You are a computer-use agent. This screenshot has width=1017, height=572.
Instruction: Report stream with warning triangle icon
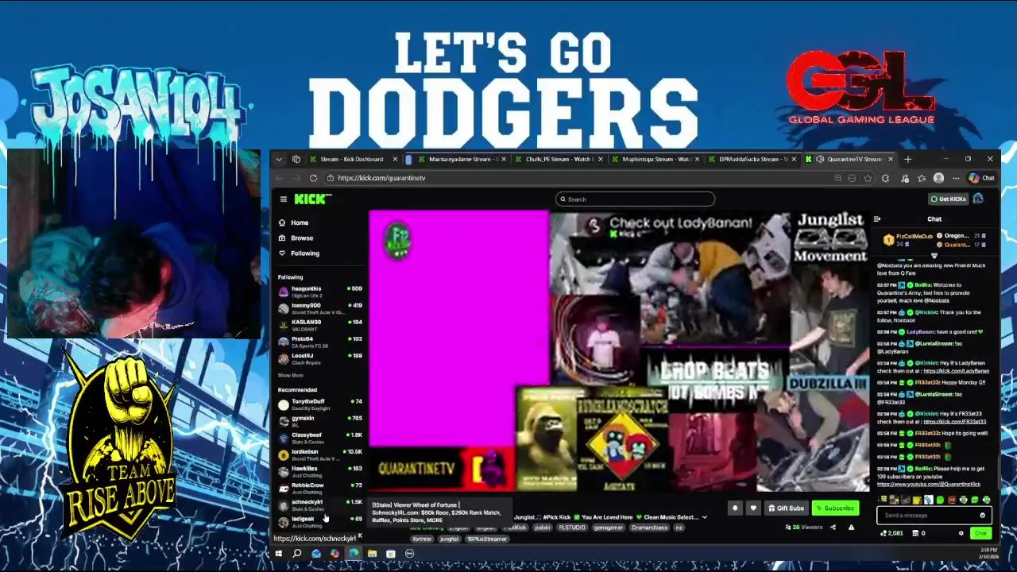pyautogui.click(x=851, y=527)
